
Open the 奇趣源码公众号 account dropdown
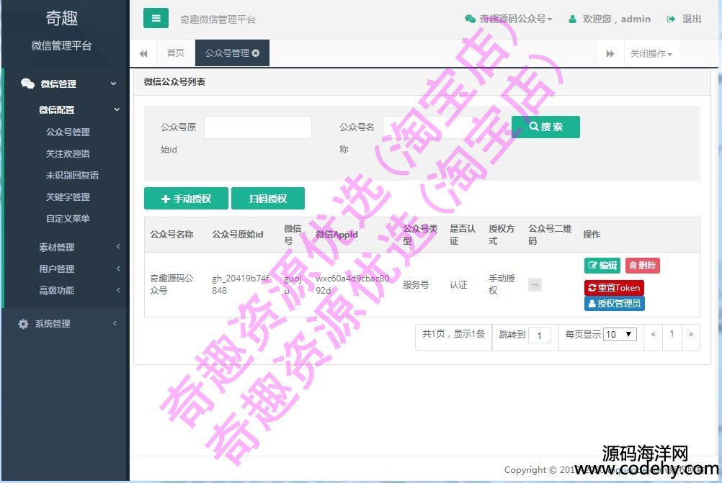tap(516, 19)
